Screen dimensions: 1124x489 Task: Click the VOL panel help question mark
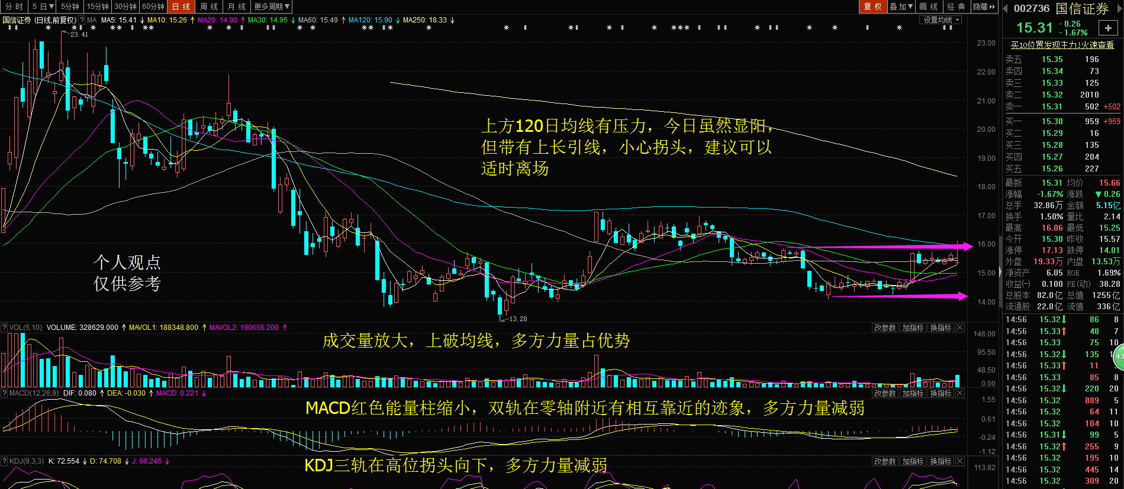pyautogui.click(x=4, y=328)
